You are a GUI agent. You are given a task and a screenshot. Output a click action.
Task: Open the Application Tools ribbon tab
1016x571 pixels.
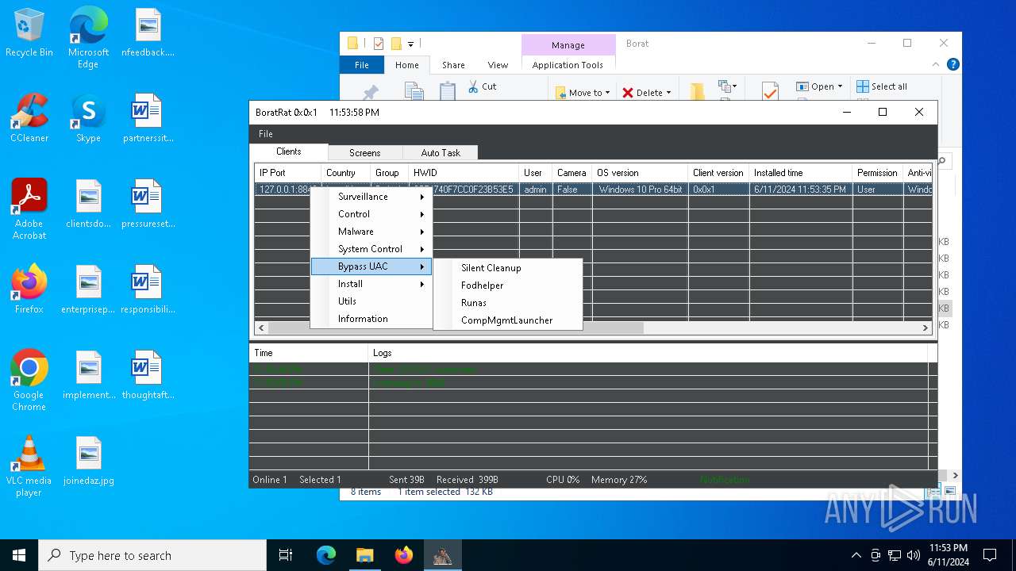[568, 65]
